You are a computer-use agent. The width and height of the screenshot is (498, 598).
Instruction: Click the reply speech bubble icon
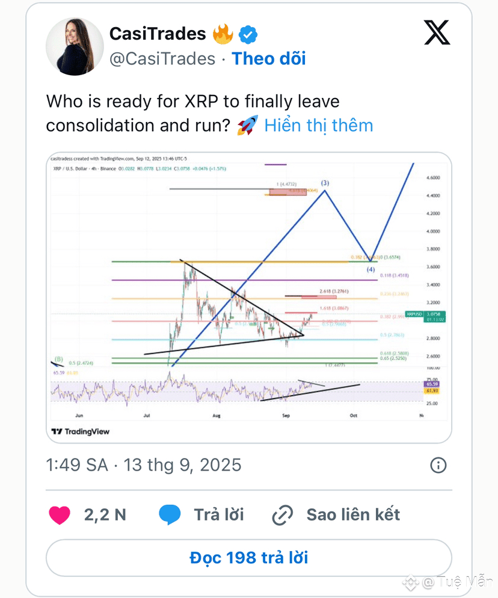click(x=170, y=515)
